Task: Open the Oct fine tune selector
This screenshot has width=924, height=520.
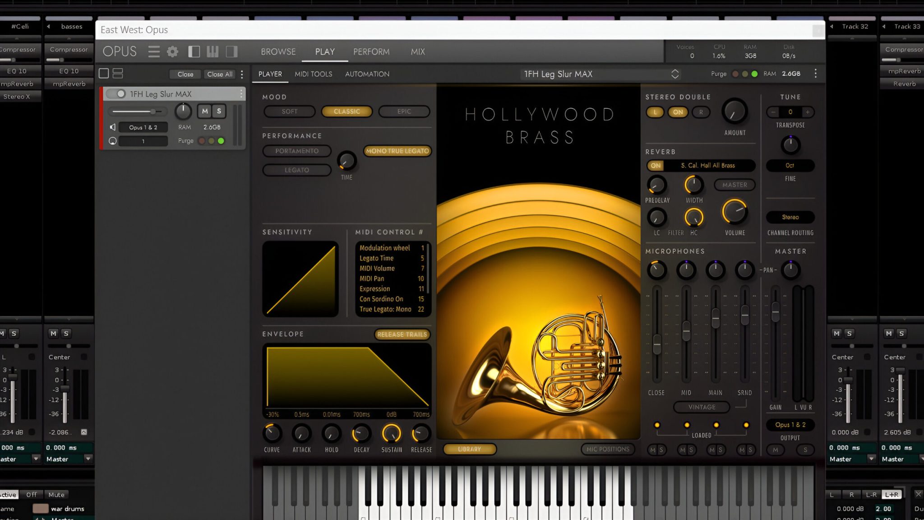Action: (x=790, y=166)
